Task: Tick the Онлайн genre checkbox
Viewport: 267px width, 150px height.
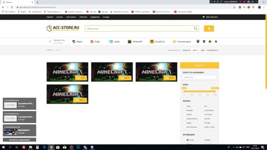Action: click(202, 119)
